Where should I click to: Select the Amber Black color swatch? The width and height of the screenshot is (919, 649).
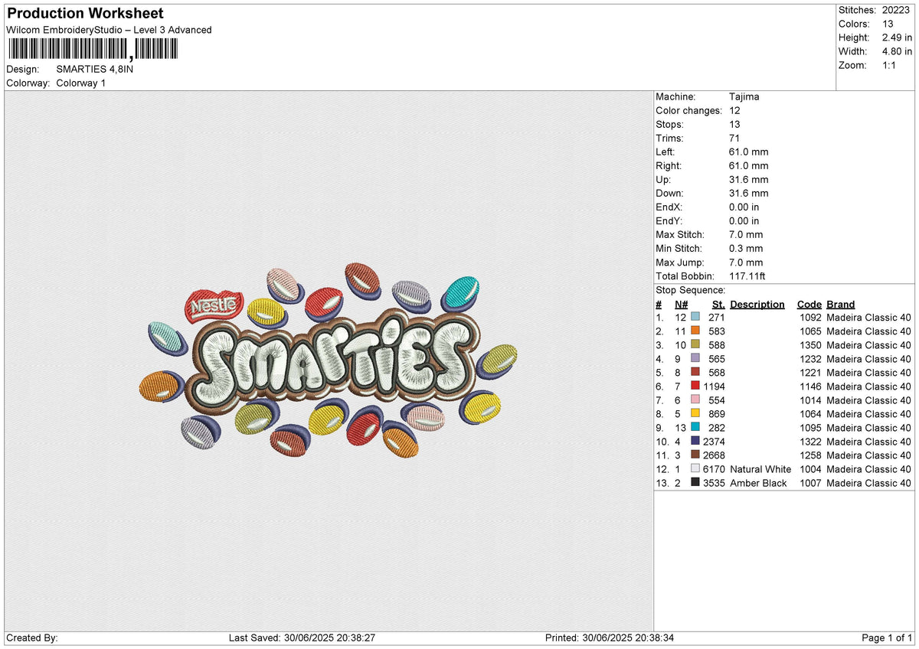(695, 482)
